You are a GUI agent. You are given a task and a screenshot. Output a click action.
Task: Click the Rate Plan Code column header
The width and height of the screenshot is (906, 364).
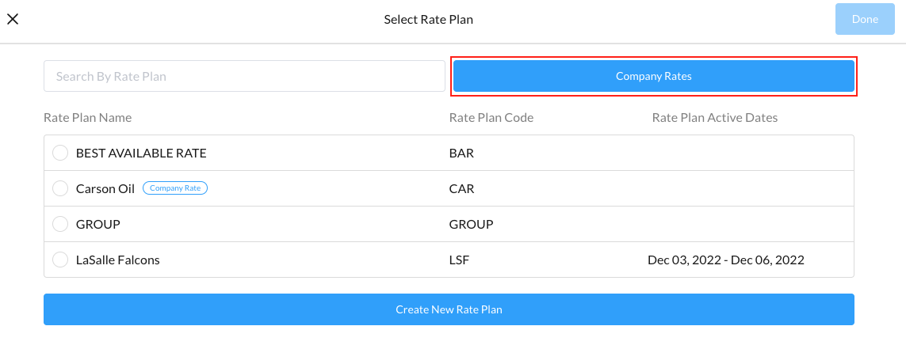pyautogui.click(x=491, y=118)
